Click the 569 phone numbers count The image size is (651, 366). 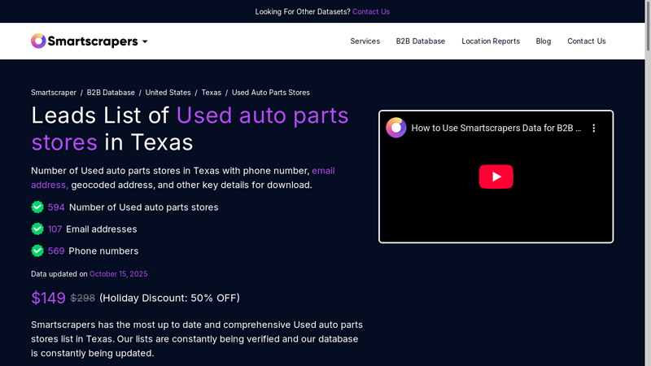56,251
